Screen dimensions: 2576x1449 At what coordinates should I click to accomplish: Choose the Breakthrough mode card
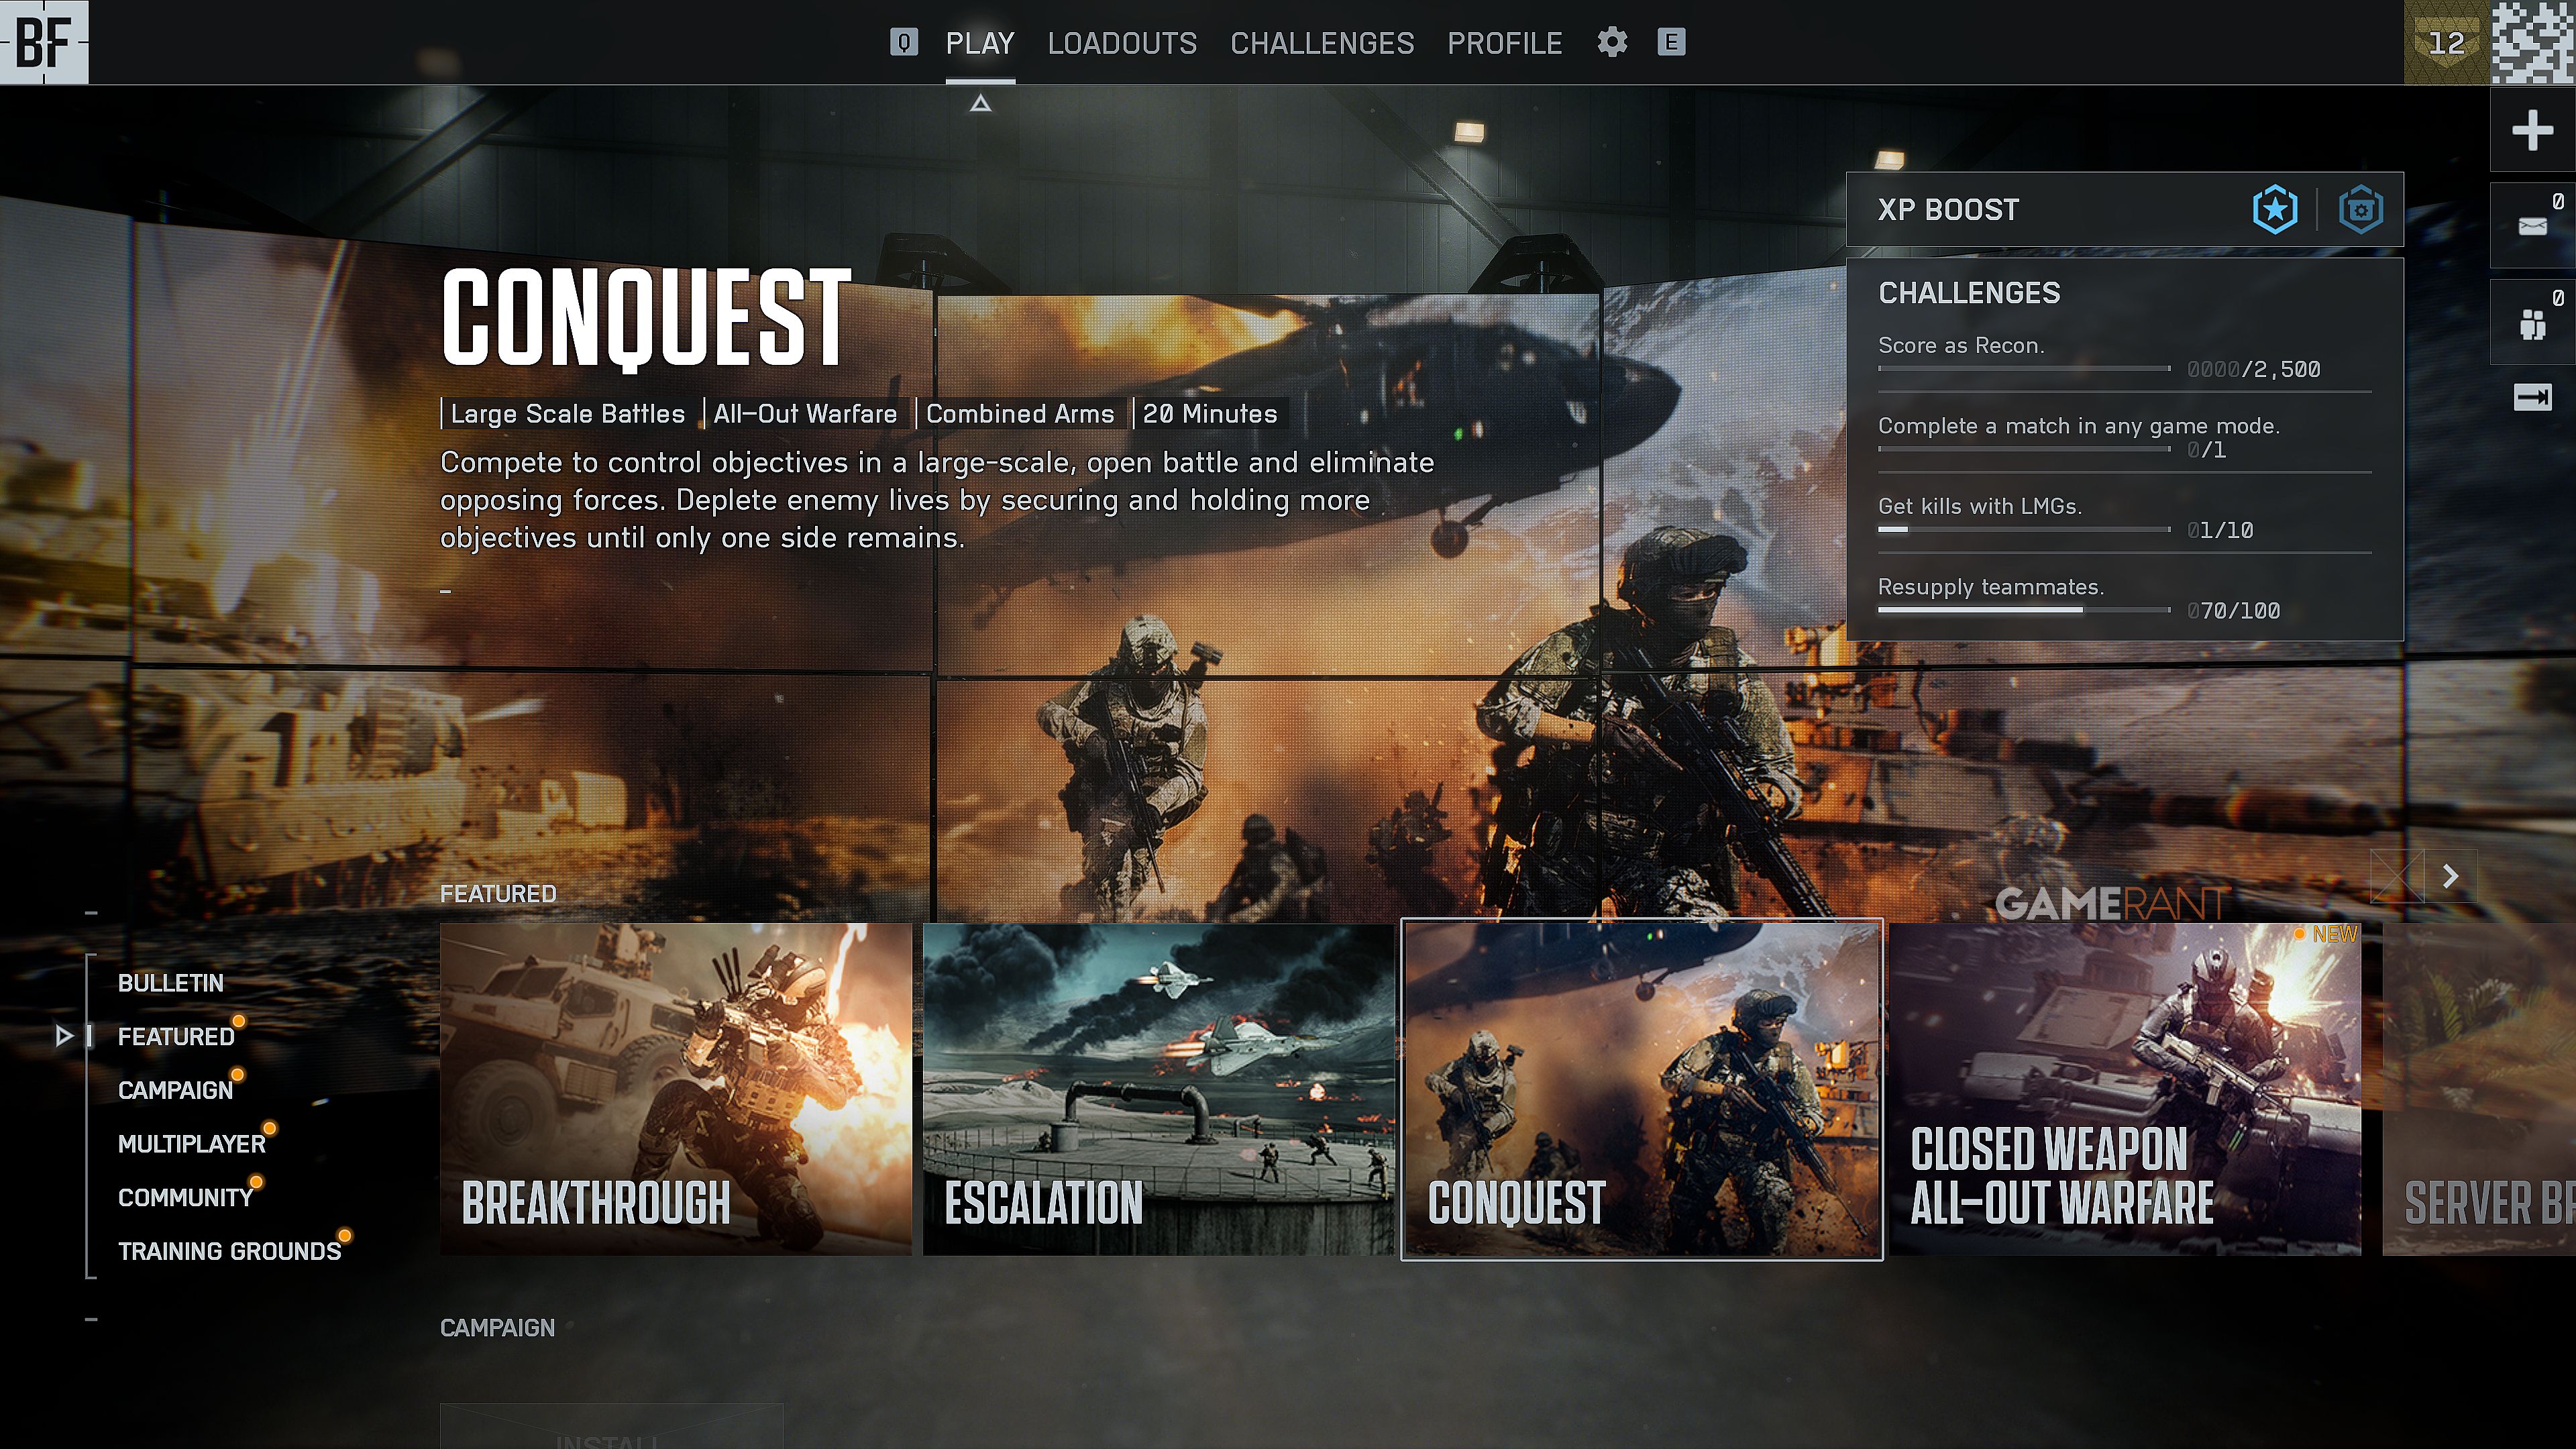(676, 1089)
